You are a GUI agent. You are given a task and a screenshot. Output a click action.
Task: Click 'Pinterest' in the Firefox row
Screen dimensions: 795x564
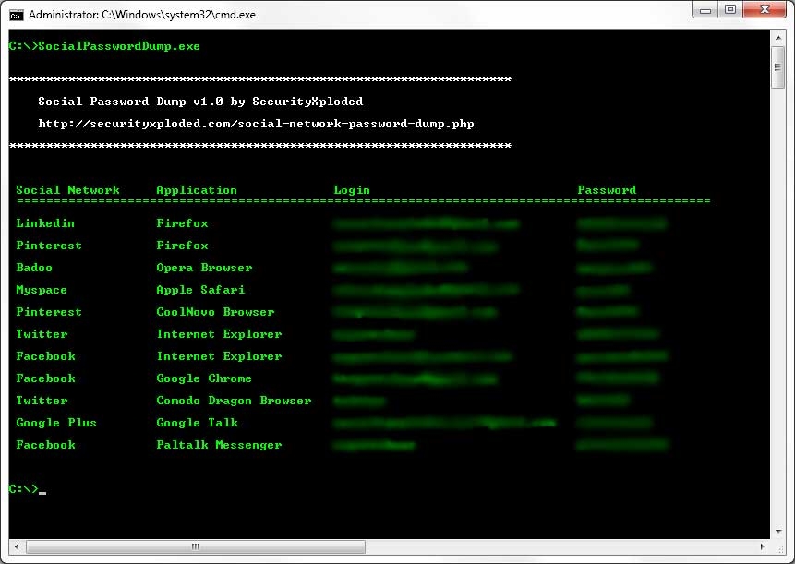coord(49,246)
